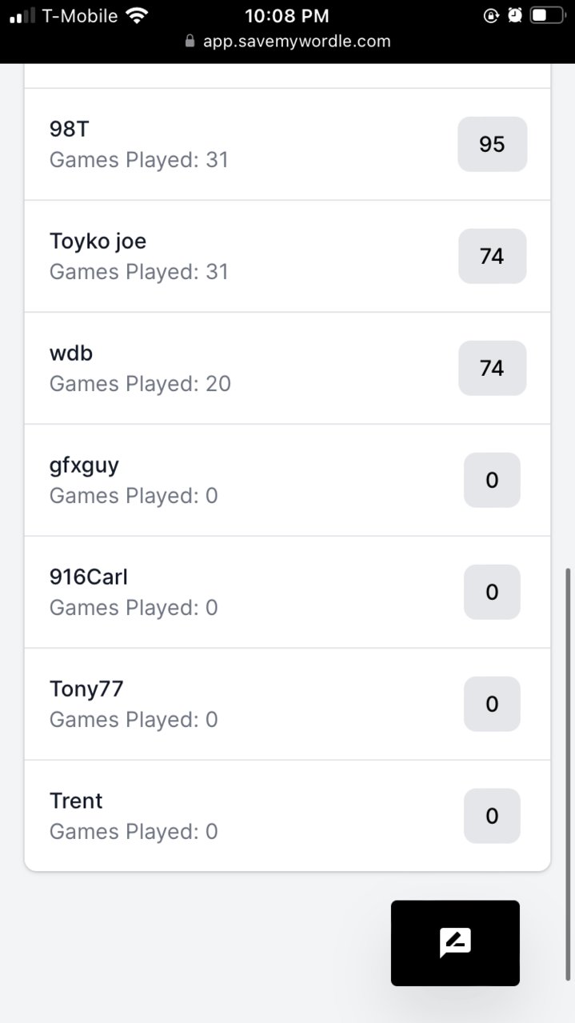The height and width of the screenshot is (1023, 575).
Task: Tap the rotation lock status icon
Action: point(492,16)
